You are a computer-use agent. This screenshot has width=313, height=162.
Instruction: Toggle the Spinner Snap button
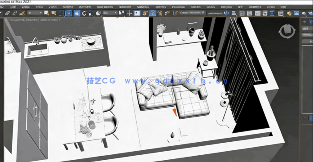(x=167, y=13)
